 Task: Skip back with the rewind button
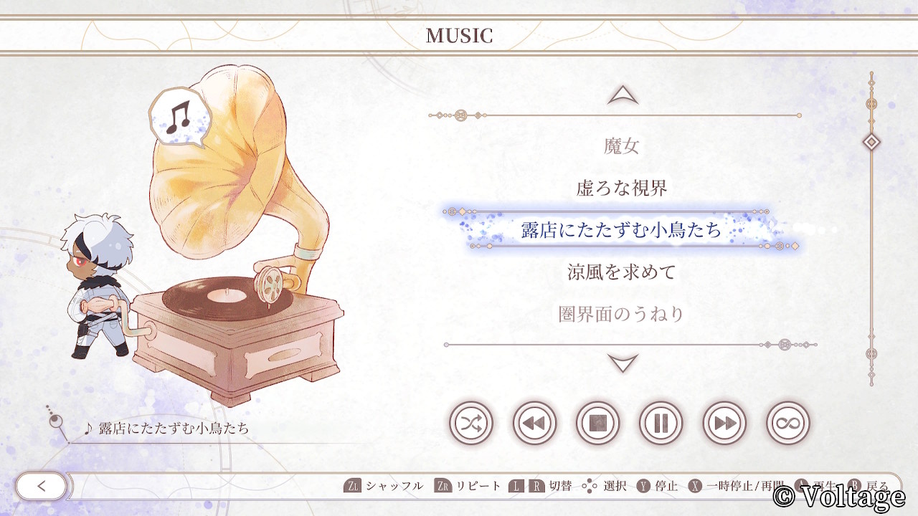(534, 423)
